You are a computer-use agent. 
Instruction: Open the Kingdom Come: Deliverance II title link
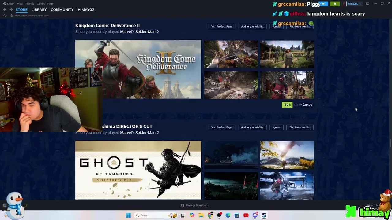(107, 25)
